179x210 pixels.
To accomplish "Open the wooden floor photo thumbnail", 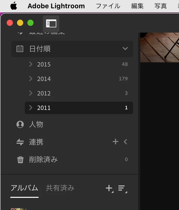I will 159,47.
